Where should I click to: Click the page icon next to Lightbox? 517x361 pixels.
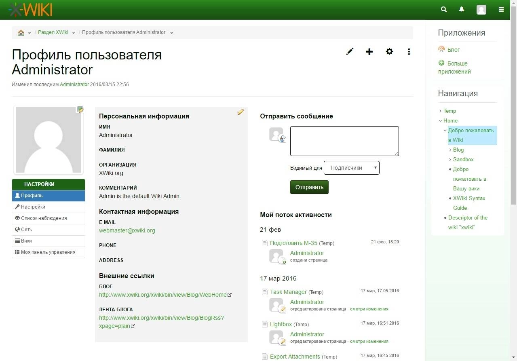(265, 324)
